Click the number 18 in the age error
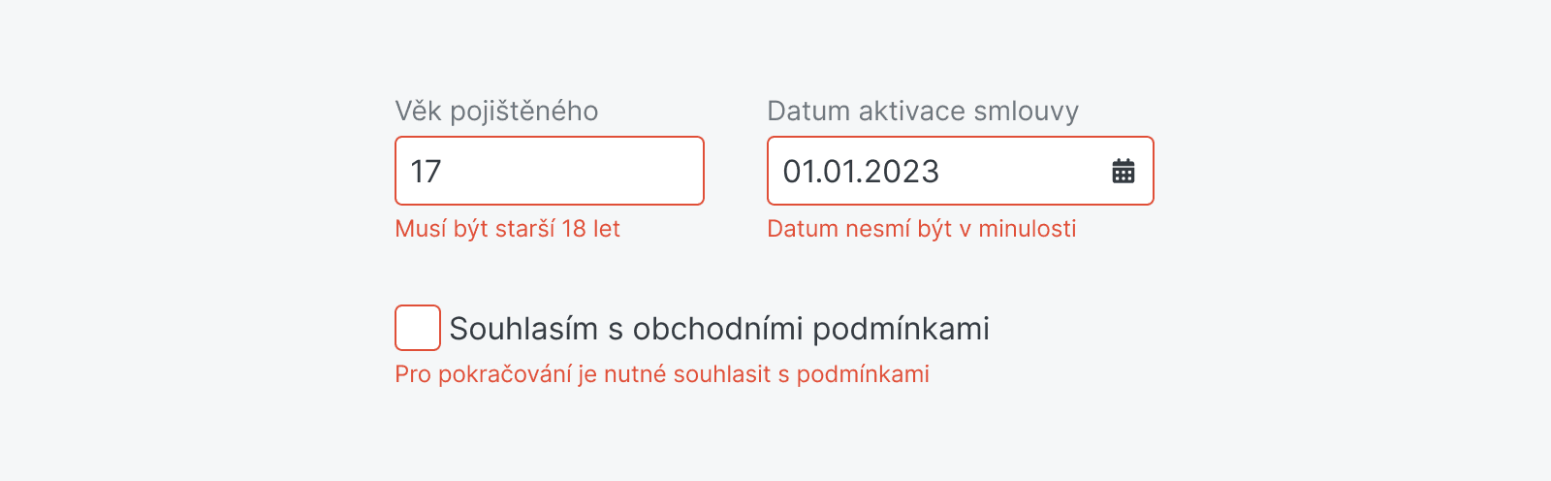This screenshot has width=1551, height=481. pyautogui.click(x=574, y=229)
